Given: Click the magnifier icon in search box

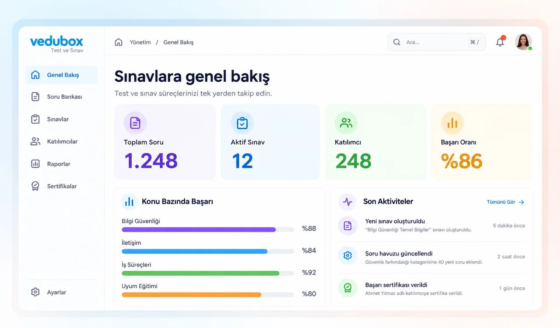Looking at the screenshot, I should (x=397, y=42).
